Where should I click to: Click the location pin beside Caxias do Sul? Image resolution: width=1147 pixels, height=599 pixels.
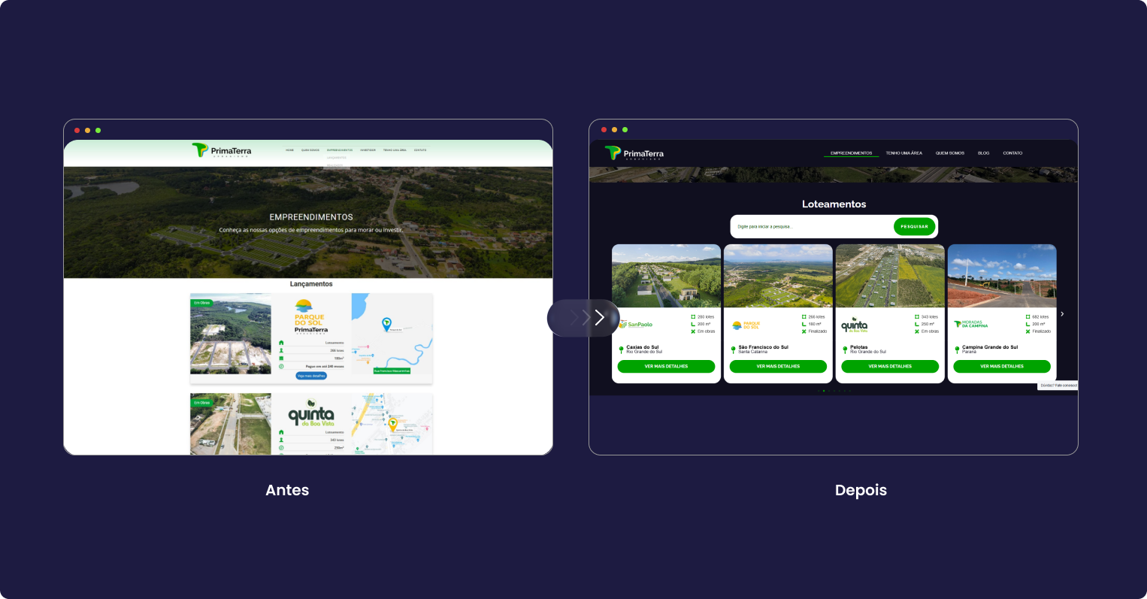pos(621,349)
